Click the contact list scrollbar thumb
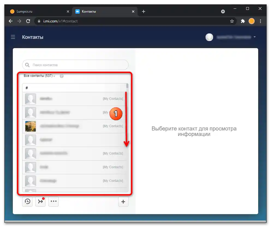This screenshot has width=271, height=227. point(127,86)
